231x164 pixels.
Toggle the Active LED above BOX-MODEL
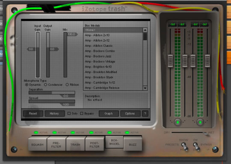pos(110,132)
